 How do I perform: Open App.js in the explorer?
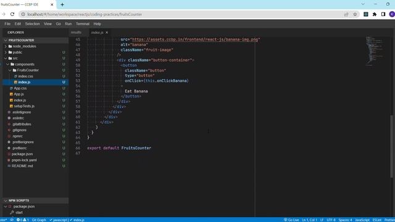pyautogui.click(x=35, y=94)
